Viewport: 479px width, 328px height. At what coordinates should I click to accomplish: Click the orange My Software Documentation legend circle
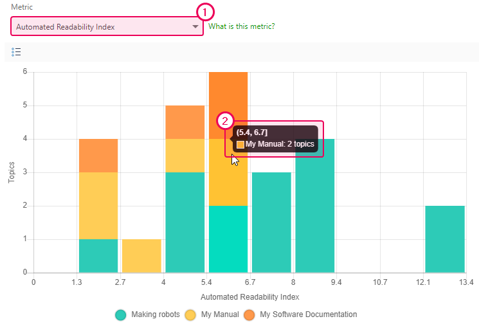249,315
